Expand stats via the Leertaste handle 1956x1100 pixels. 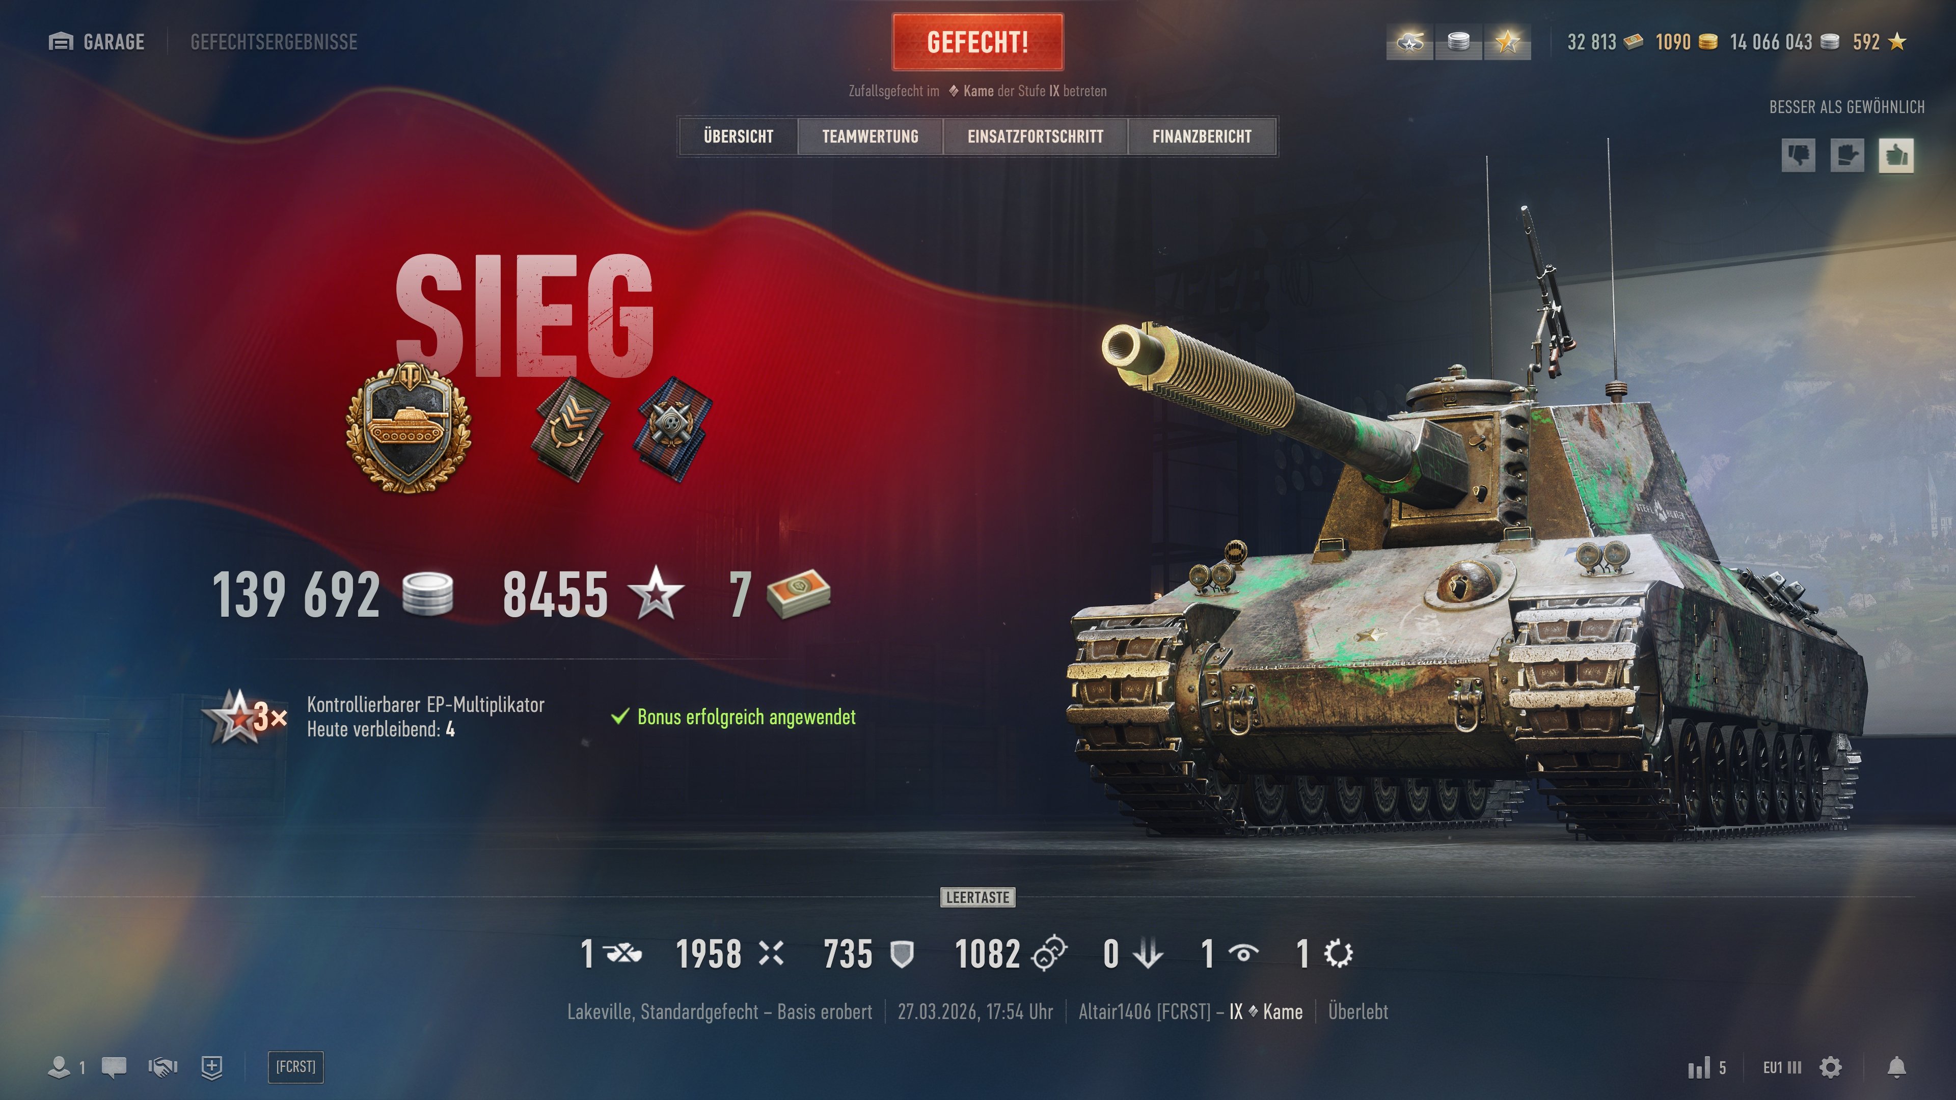(978, 897)
